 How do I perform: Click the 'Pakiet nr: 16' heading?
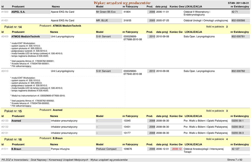pos(13,139)
